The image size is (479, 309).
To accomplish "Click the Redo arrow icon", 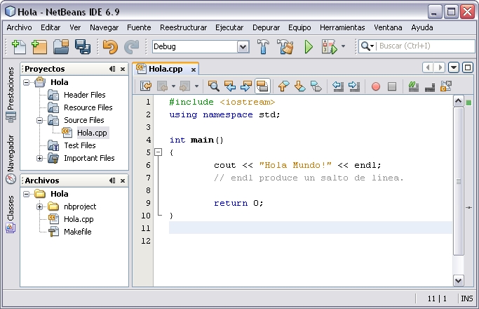I will (x=132, y=47).
